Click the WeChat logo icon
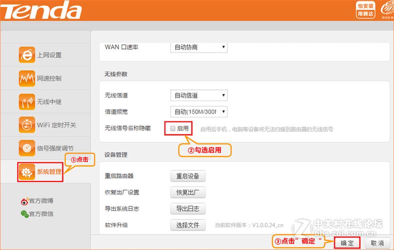 pyautogui.click(x=24, y=214)
